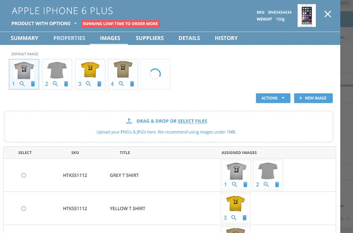Delete default image 1 with trash icon
Viewport: 353px width, 233px height.
click(x=33, y=84)
